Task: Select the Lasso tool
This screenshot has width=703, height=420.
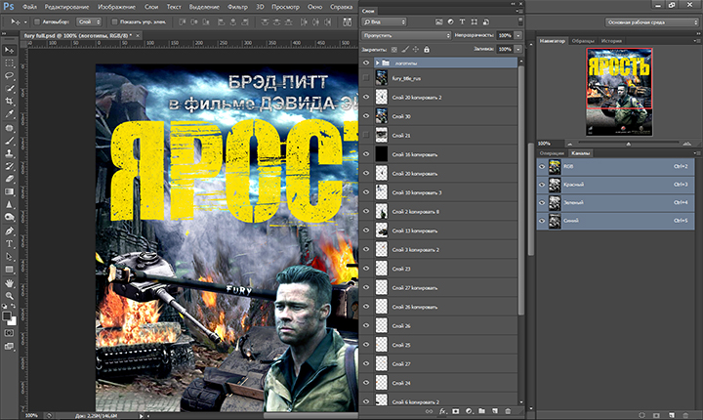Action: pos(9,73)
